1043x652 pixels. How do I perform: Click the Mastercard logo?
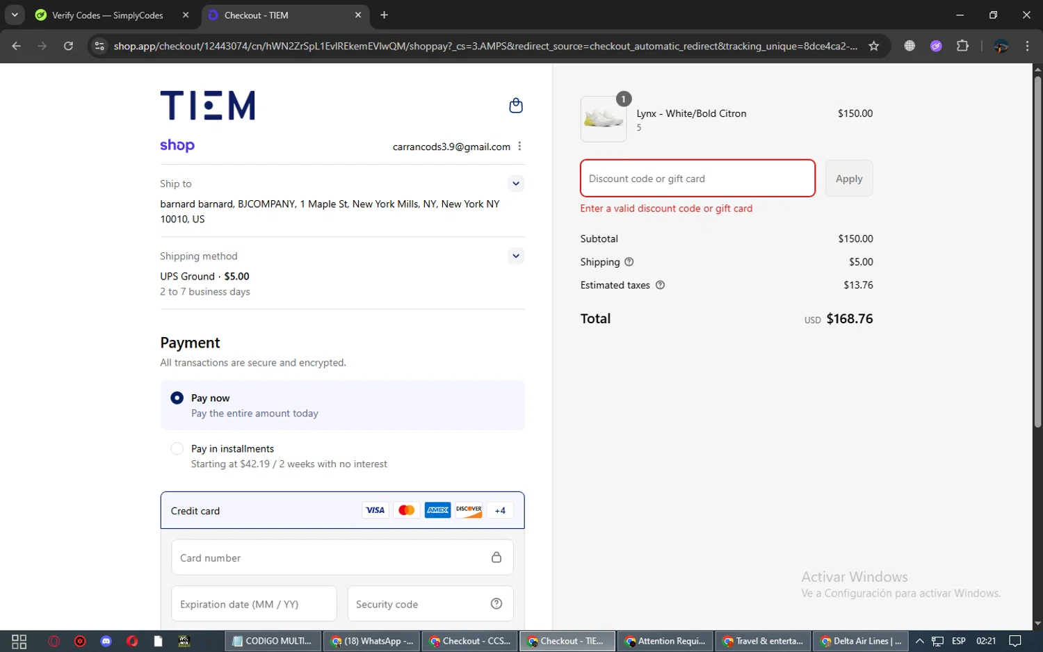[x=407, y=510]
